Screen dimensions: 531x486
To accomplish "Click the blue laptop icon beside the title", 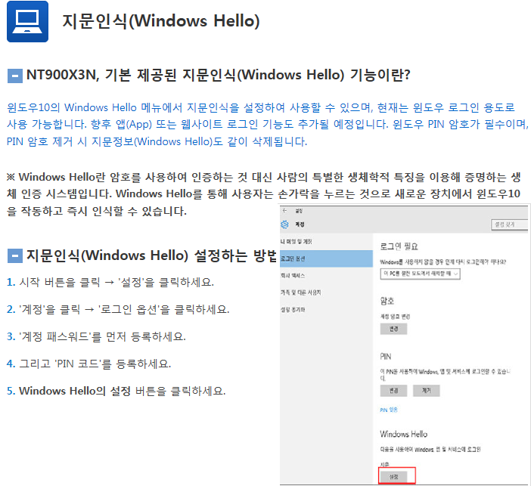I will 27,22.
